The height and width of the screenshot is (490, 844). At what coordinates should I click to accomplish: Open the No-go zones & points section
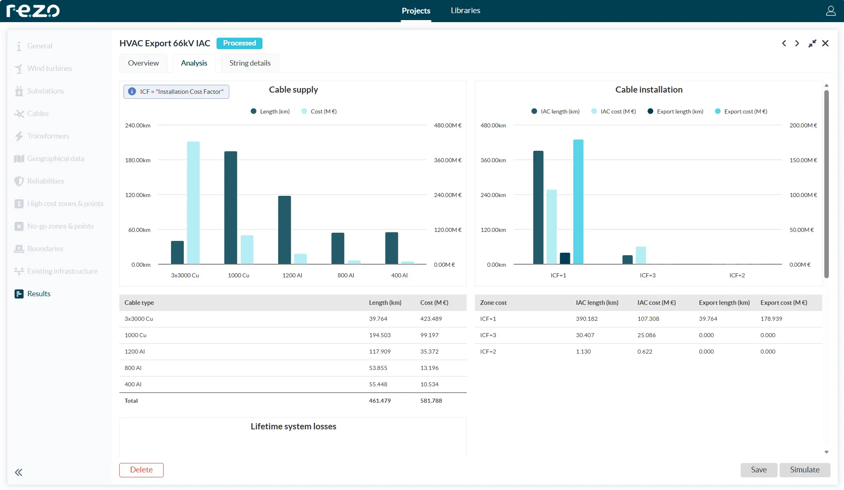pyautogui.click(x=60, y=226)
